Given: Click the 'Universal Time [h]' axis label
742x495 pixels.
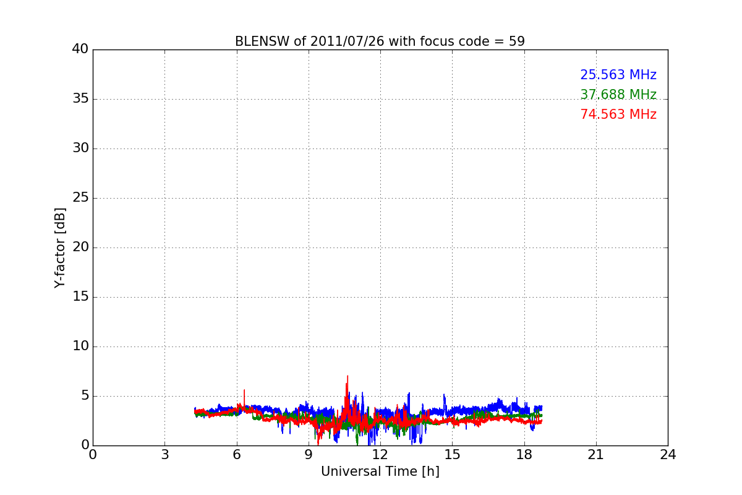Looking at the screenshot, I should point(380,471).
